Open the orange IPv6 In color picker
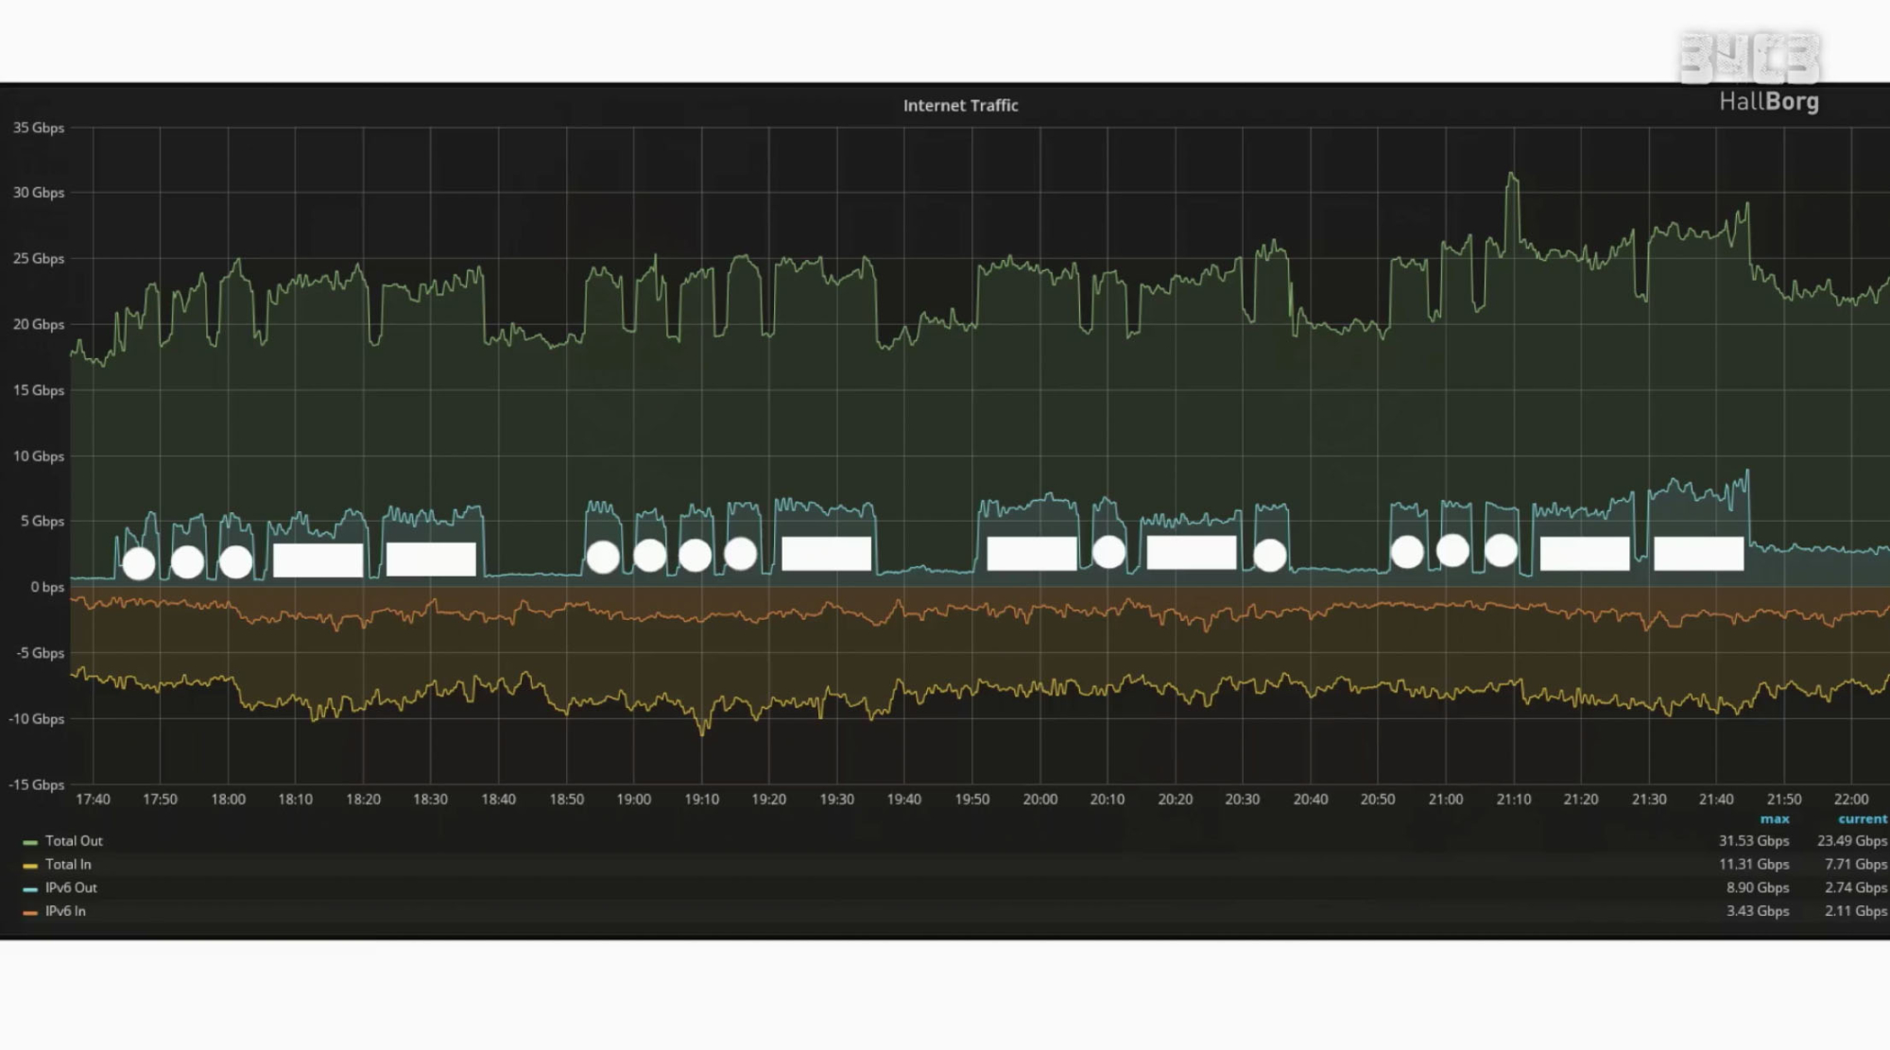The width and height of the screenshot is (1890, 1050). (30, 913)
